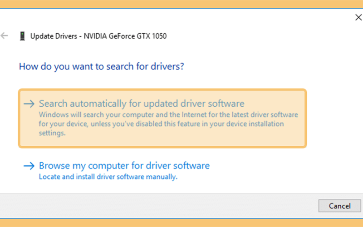The width and height of the screenshot is (363, 227).
Task: Click Locate and install driver software manually text
Action: point(108,177)
